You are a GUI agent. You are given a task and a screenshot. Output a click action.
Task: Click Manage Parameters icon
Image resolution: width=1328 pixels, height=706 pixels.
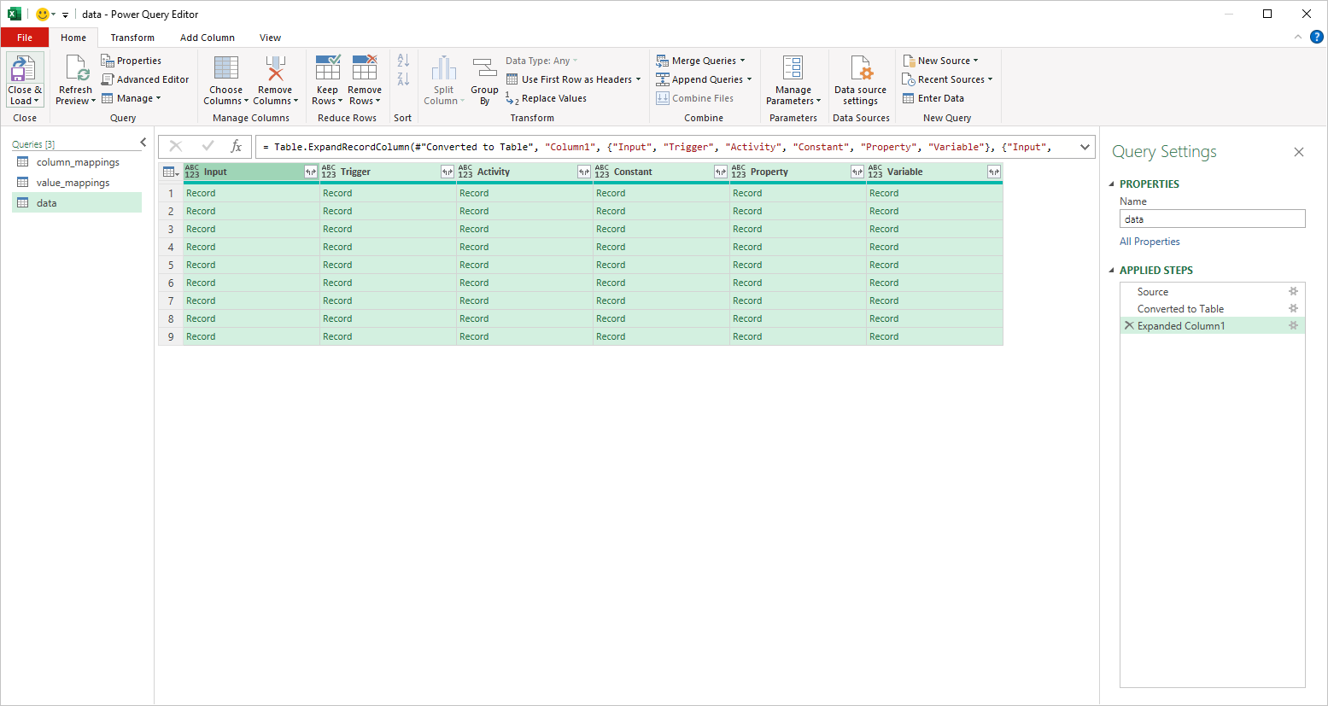click(793, 68)
